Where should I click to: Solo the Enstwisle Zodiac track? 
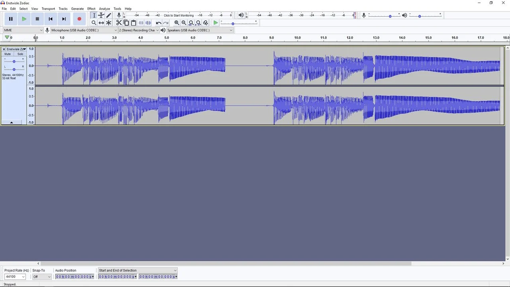20,54
